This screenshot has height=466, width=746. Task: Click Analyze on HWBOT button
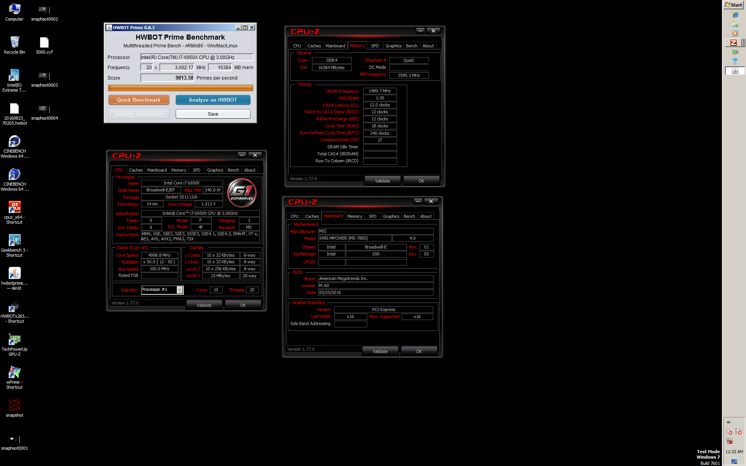pos(213,100)
